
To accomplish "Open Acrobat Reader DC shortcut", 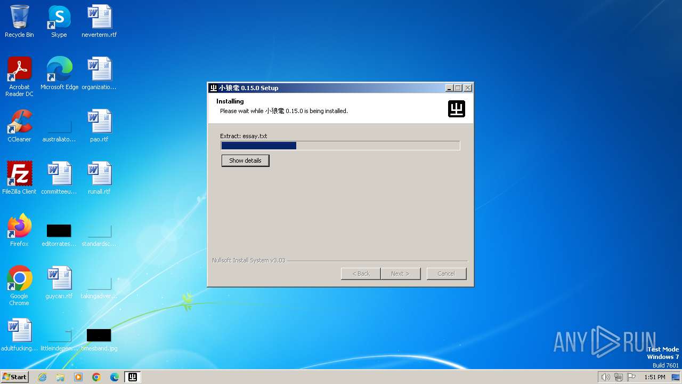I will coord(19,77).
